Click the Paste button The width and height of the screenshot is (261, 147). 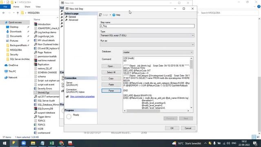pos(111,85)
